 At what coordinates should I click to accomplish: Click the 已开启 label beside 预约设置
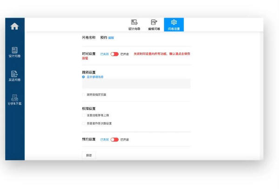125,140
